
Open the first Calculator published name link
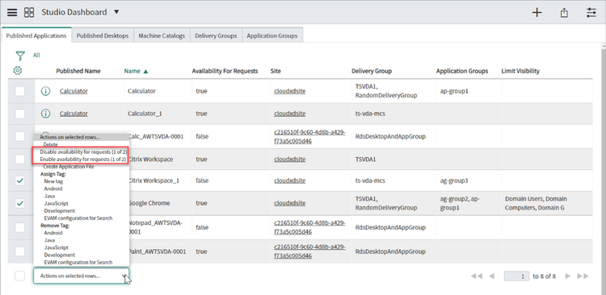pos(74,91)
